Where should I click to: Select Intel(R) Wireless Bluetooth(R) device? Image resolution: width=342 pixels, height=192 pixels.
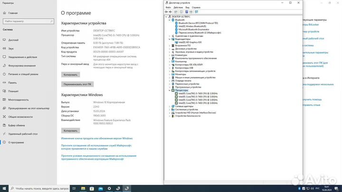click(192, 26)
